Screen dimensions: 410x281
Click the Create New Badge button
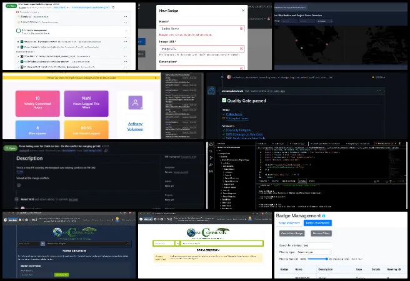point(292,233)
